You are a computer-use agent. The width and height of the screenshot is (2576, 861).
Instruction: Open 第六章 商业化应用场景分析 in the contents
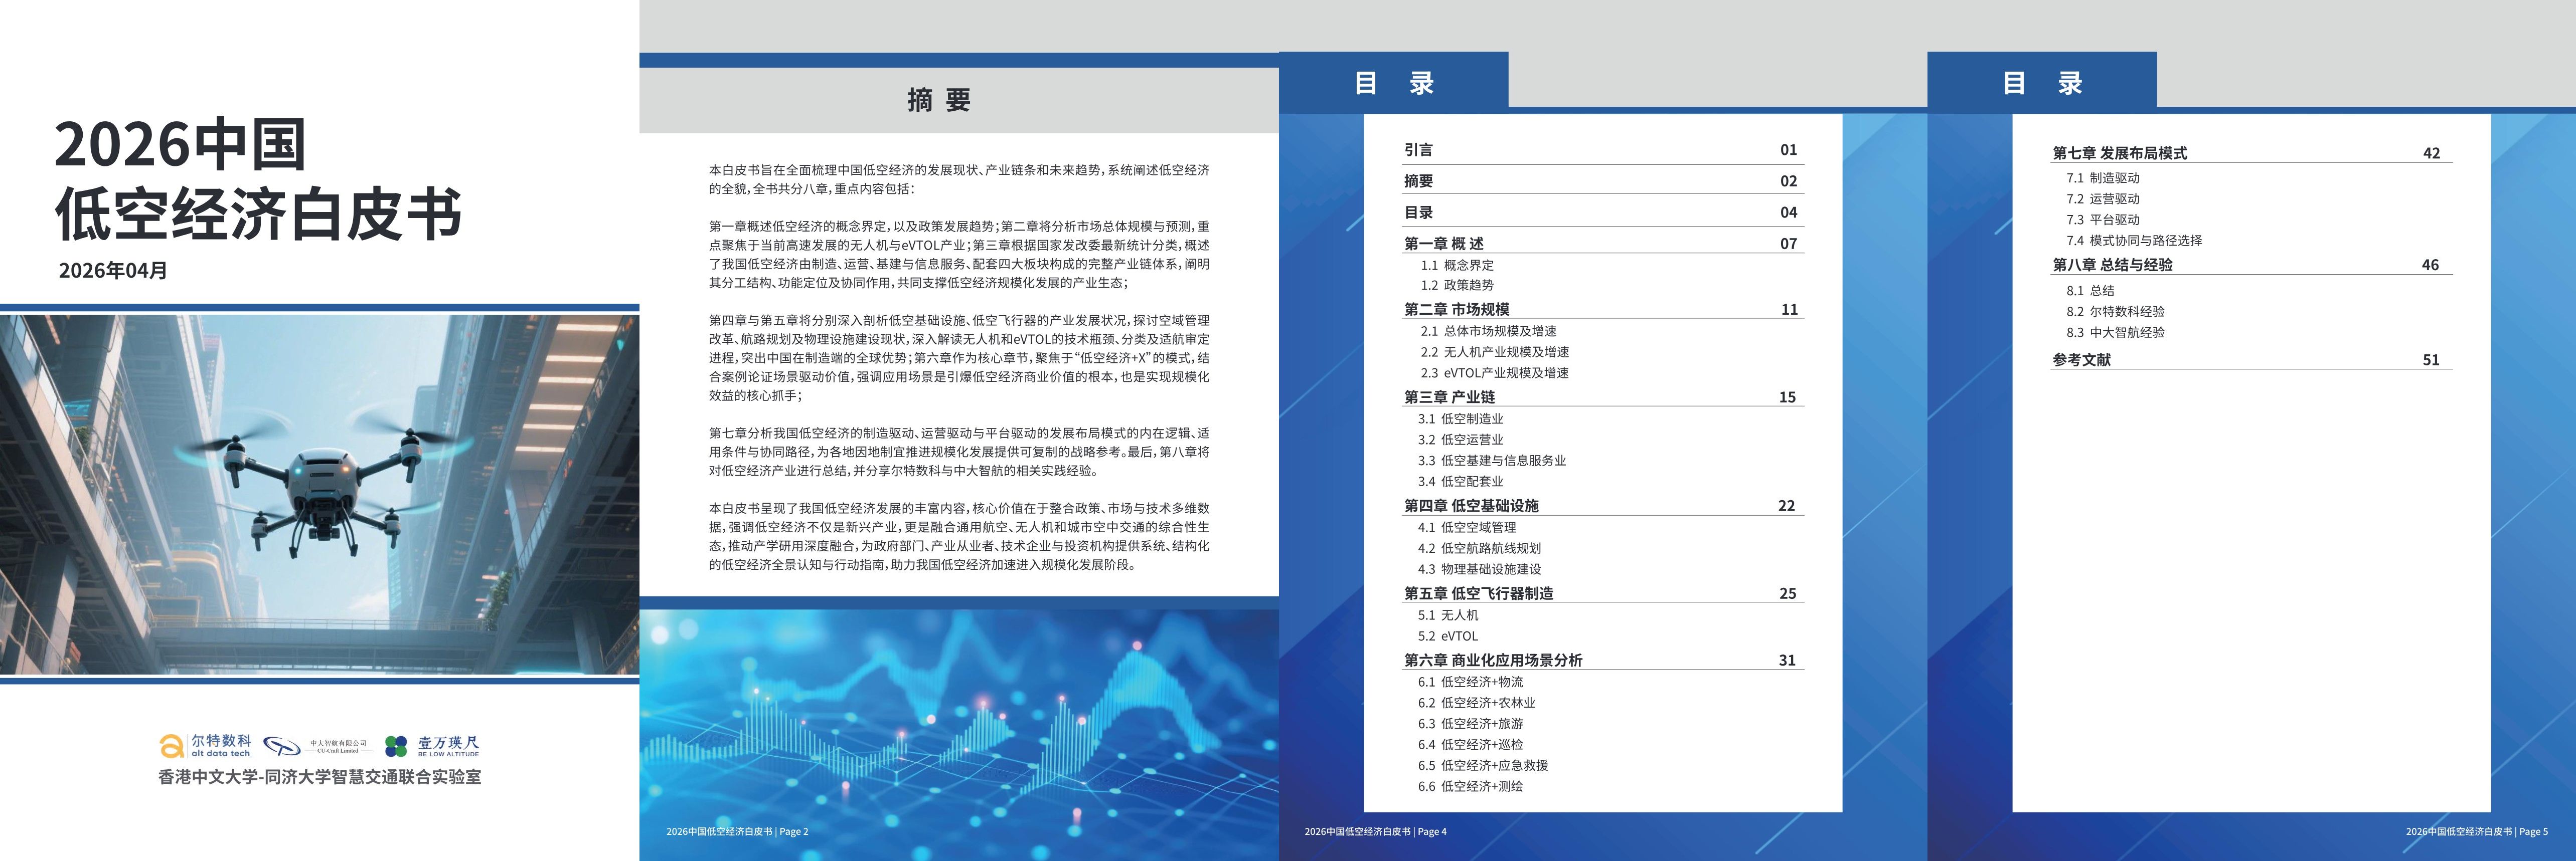click(1493, 660)
